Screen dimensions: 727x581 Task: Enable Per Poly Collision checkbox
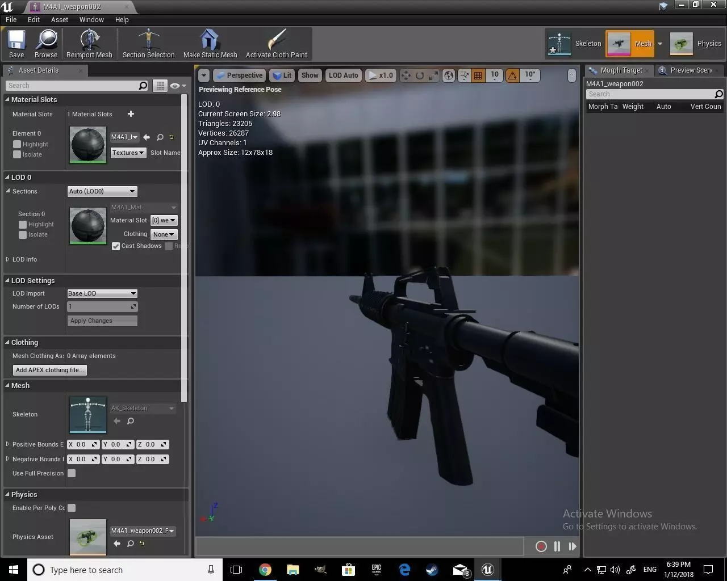click(x=72, y=508)
